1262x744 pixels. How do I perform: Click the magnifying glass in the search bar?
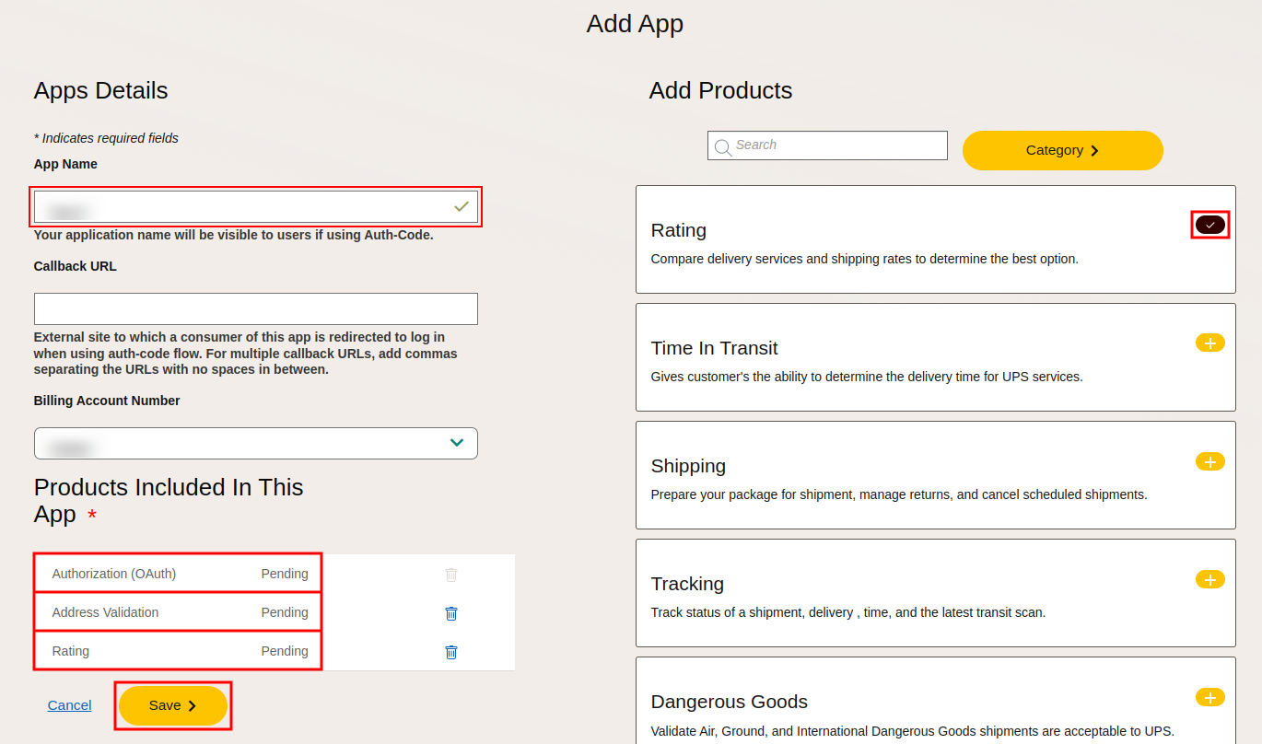coord(723,145)
